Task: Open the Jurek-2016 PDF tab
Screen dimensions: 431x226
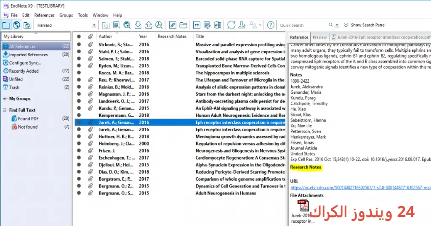Action: point(381,37)
